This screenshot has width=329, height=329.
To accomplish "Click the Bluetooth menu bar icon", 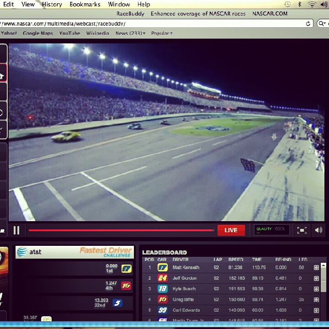I will (x=300, y=4).
